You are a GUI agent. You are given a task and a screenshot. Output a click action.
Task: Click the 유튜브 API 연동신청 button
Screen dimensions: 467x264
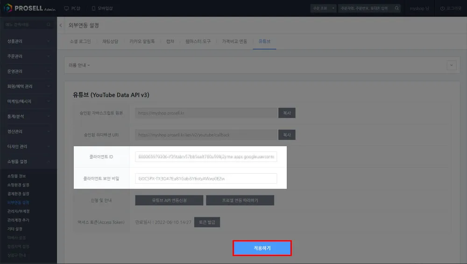tap(169, 200)
